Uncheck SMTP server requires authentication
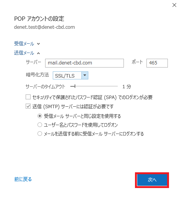The width and height of the screenshot is (182, 203). [28, 106]
